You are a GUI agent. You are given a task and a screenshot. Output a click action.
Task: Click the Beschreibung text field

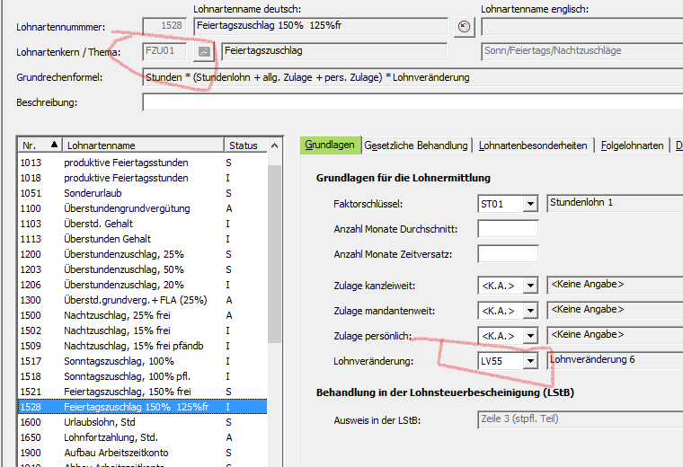(412, 102)
